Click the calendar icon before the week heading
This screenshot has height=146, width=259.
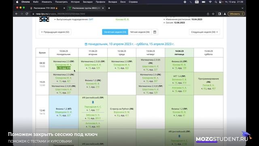click(86, 44)
